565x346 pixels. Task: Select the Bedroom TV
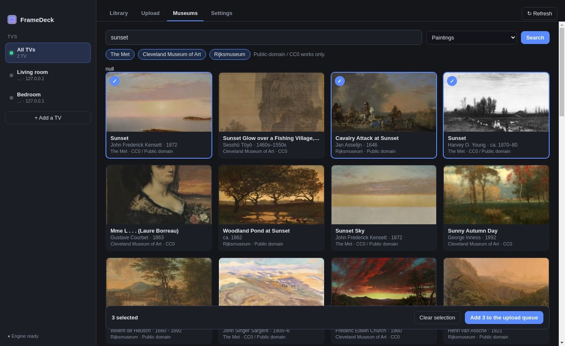(x=48, y=98)
